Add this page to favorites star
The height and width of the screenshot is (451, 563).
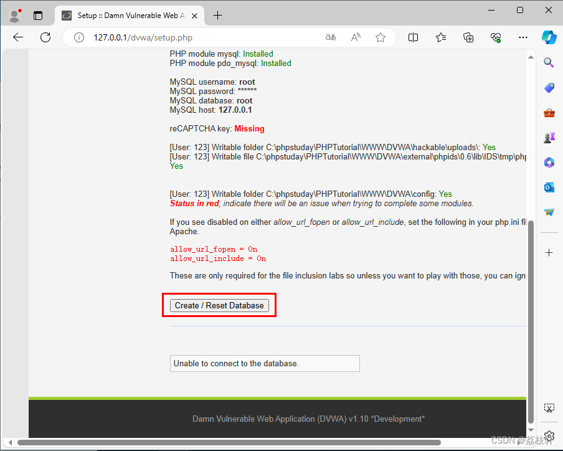(x=381, y=37)
